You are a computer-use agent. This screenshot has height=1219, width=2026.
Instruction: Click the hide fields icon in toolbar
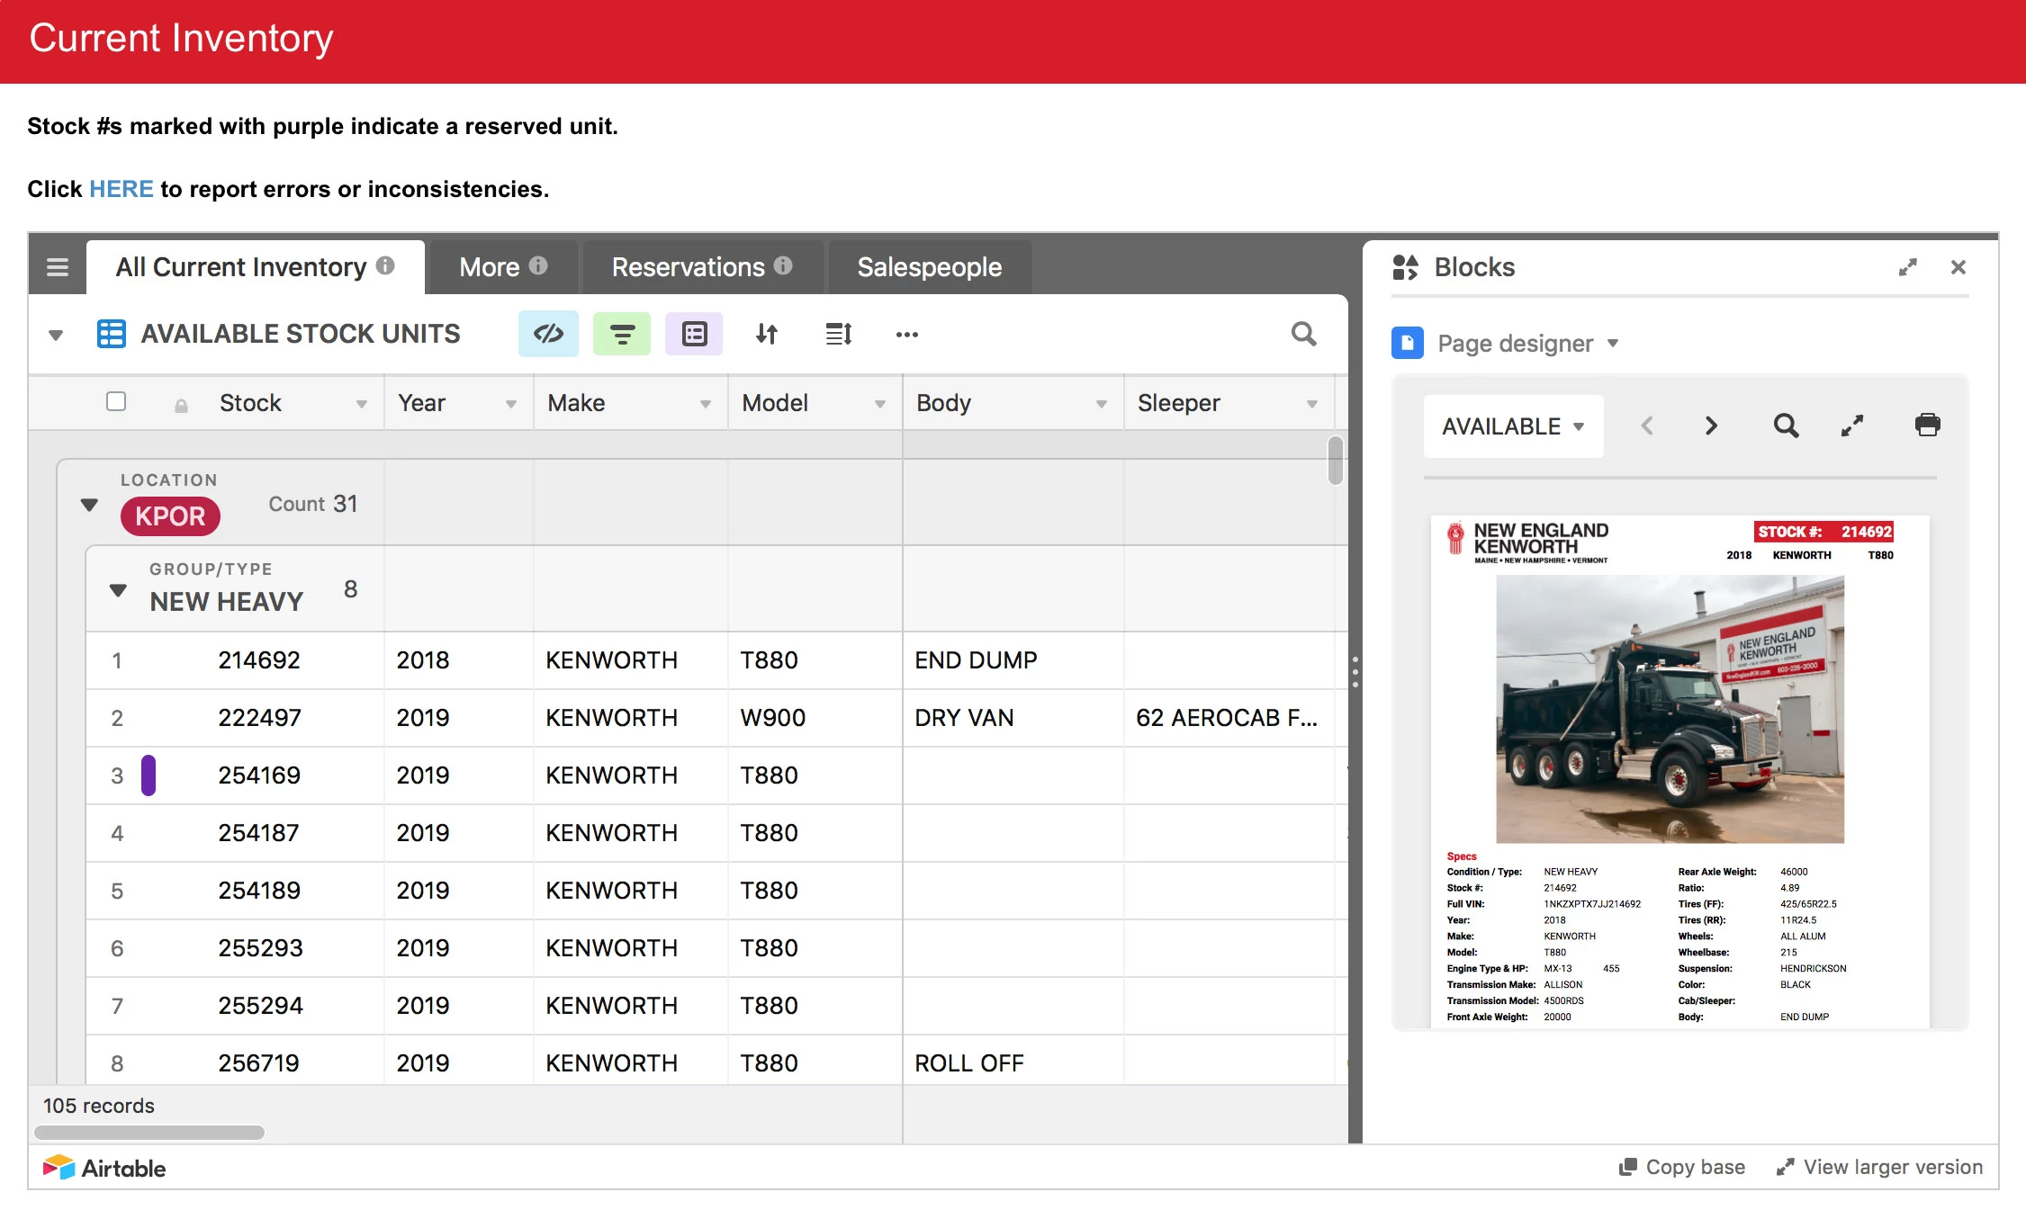click(548, 334)
